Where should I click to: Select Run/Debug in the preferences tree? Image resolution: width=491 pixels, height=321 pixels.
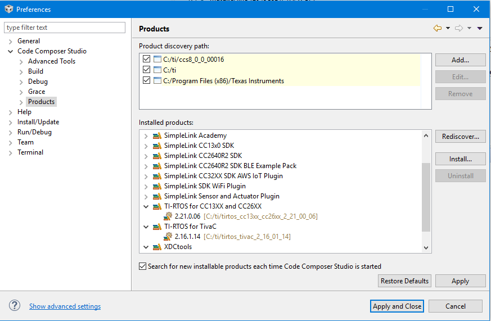[x=34, y=132]
